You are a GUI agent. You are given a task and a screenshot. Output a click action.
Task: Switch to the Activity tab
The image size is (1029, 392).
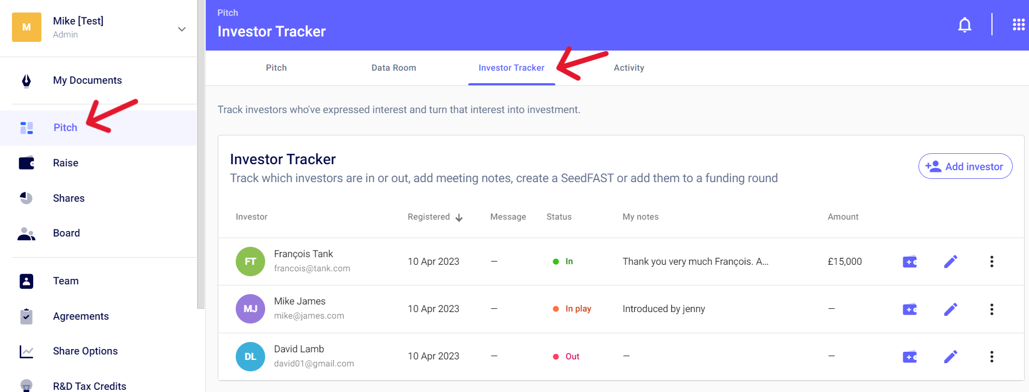click(629, 68)
